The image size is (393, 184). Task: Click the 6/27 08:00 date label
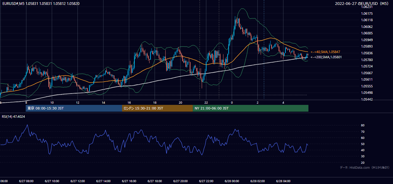pos(26,181)
